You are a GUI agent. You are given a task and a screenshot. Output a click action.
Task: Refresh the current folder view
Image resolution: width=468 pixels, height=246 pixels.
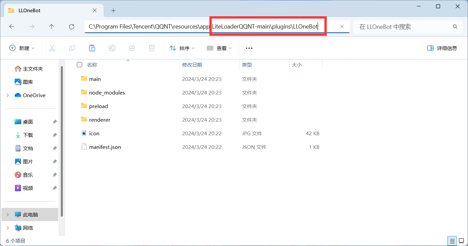click(71, 27)
